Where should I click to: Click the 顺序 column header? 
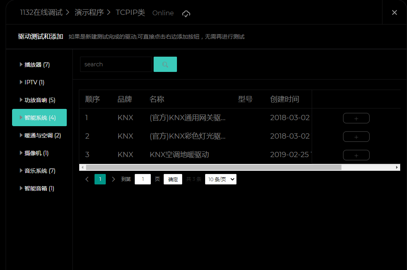(x=92, y=99)
